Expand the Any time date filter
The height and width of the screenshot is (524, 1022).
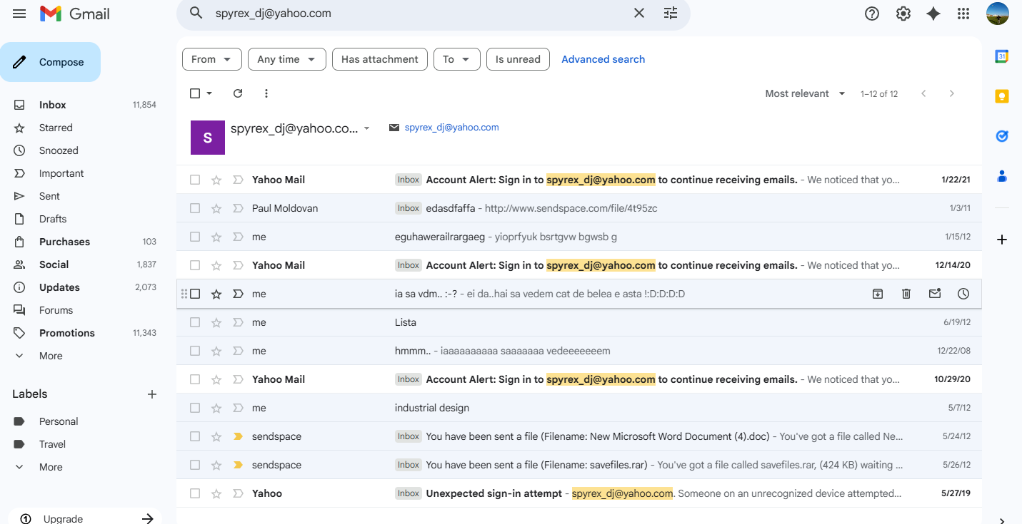286,59
